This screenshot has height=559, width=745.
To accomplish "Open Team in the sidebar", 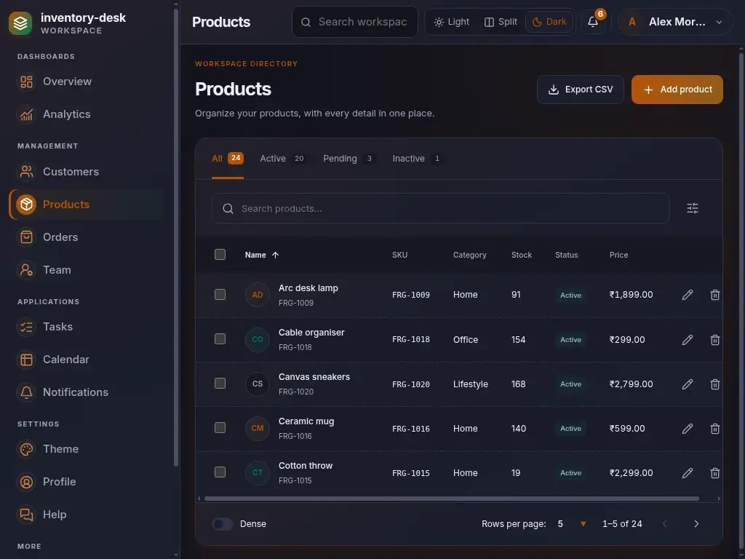I will coord(87,270).
